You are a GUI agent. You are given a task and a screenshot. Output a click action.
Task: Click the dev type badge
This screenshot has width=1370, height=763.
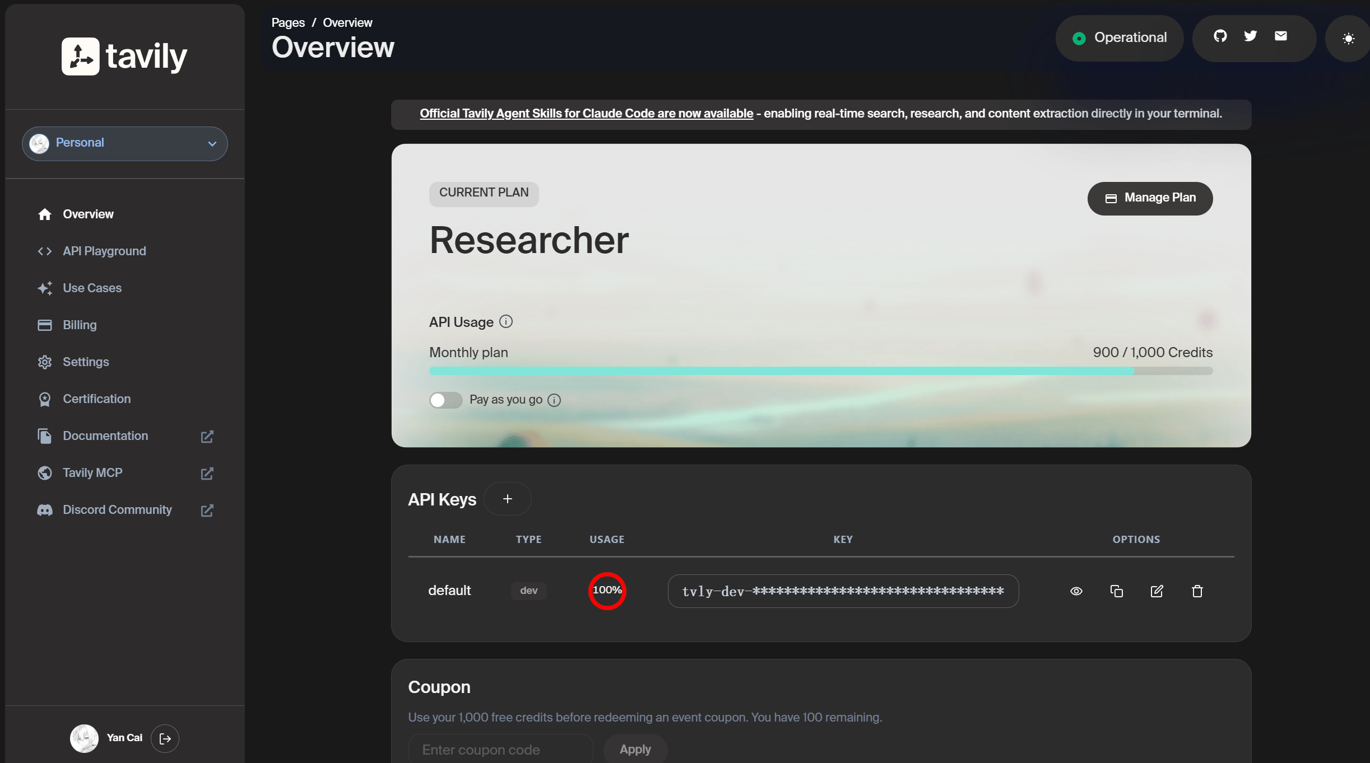tap(528, 591)
